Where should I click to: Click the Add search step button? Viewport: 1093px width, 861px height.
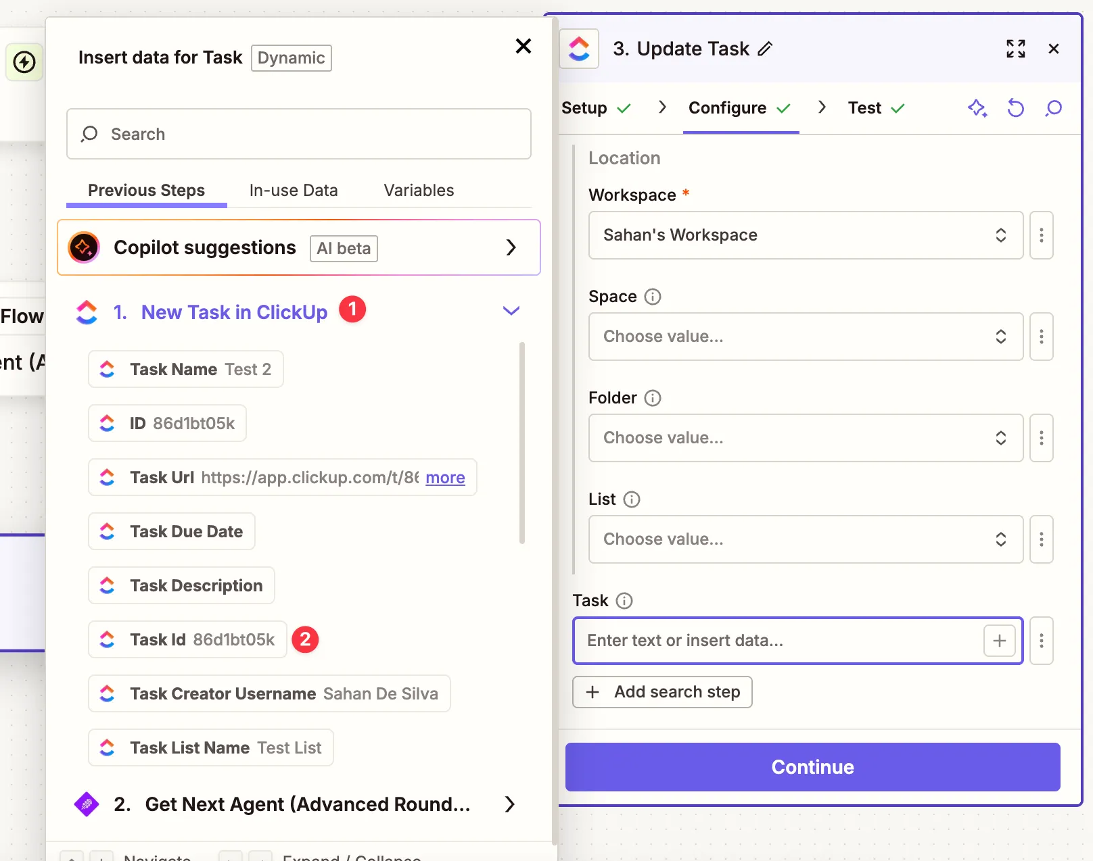pos(662,692)
